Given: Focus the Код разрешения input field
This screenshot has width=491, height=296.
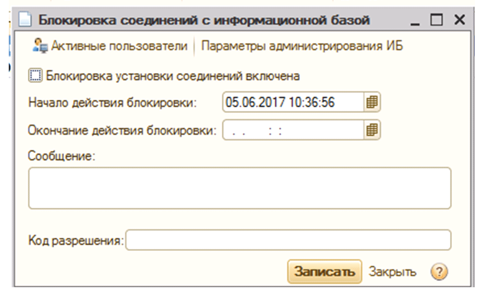Looking at the screenshot, I should [288, 240].
